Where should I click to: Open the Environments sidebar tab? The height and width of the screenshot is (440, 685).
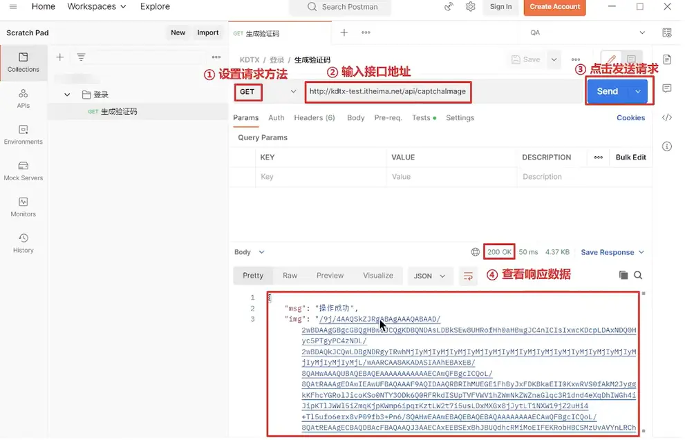point(23,135)
